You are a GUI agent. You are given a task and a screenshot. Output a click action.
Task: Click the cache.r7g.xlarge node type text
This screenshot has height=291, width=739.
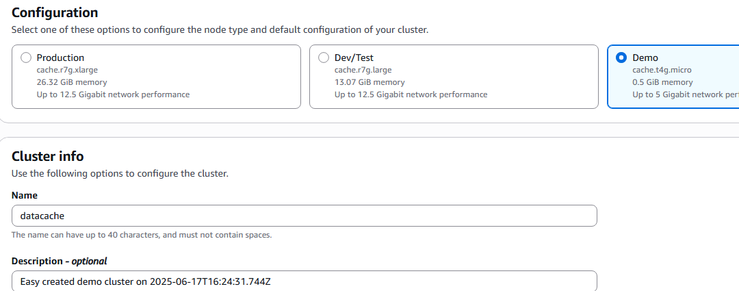pyautogui.click(x=67, y=70)
